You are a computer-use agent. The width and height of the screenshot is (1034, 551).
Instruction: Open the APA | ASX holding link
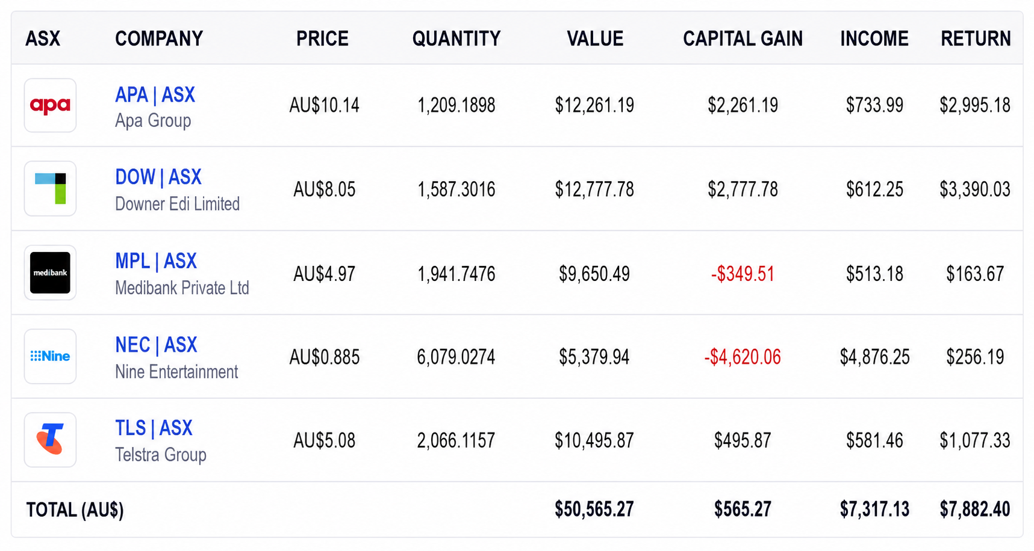(155, 94)
